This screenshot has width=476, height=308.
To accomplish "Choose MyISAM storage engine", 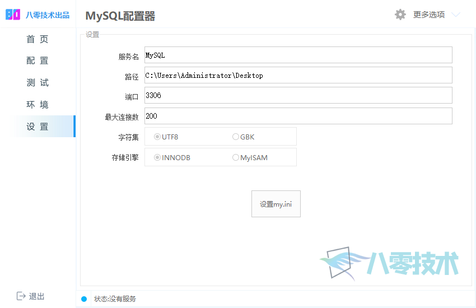I will point(236,157).
